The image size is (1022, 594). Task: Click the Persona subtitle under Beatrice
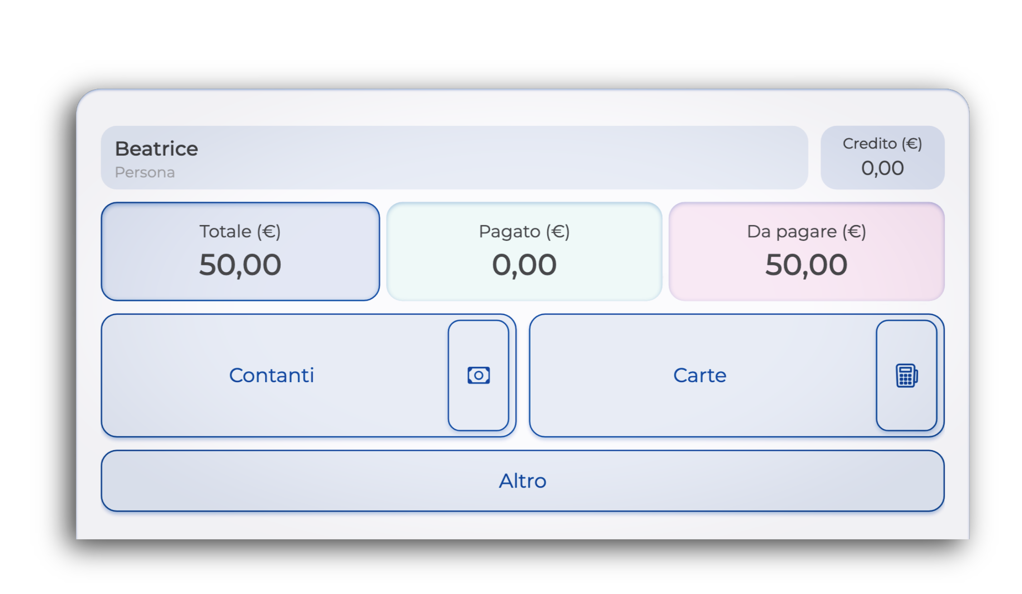pyautogui.click(x=145, y=172)
